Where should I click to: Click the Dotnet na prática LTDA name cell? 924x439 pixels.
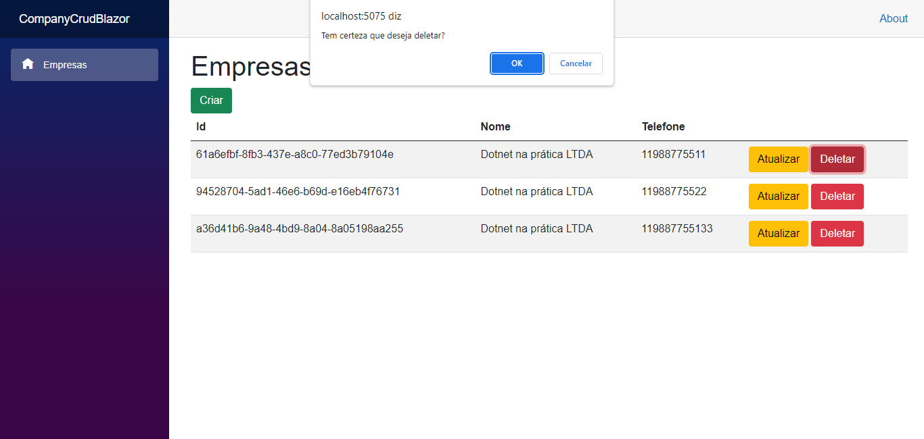(536, 154)
